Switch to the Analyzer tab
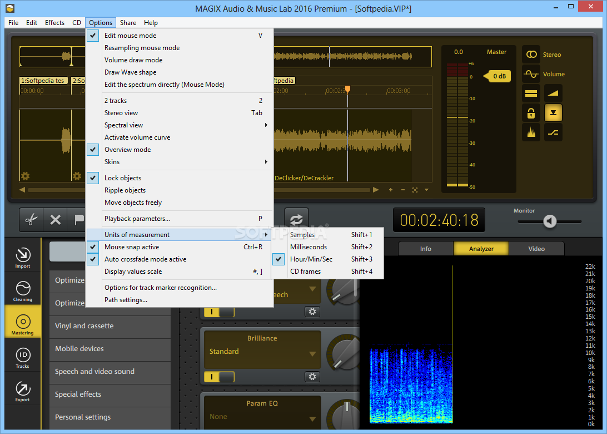 tap(481, 249)
